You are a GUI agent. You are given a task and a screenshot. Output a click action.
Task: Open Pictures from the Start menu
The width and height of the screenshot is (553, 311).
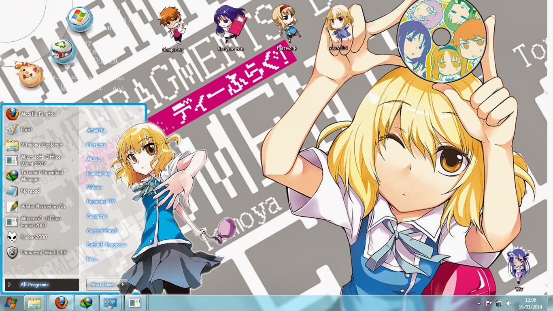click(x=96, y=145)
